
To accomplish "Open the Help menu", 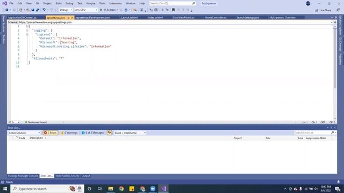I will (142, 4).
